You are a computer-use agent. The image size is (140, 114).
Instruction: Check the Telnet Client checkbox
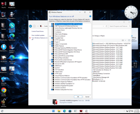52,72
